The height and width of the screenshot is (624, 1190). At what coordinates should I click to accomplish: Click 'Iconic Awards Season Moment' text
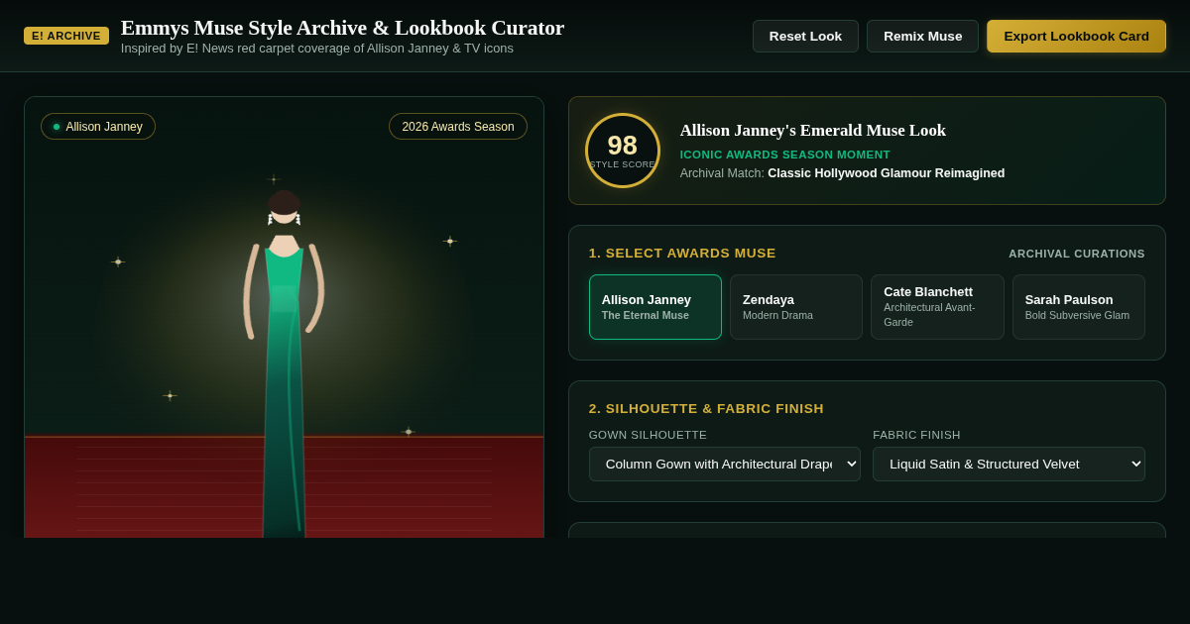(x=785, y=155)
